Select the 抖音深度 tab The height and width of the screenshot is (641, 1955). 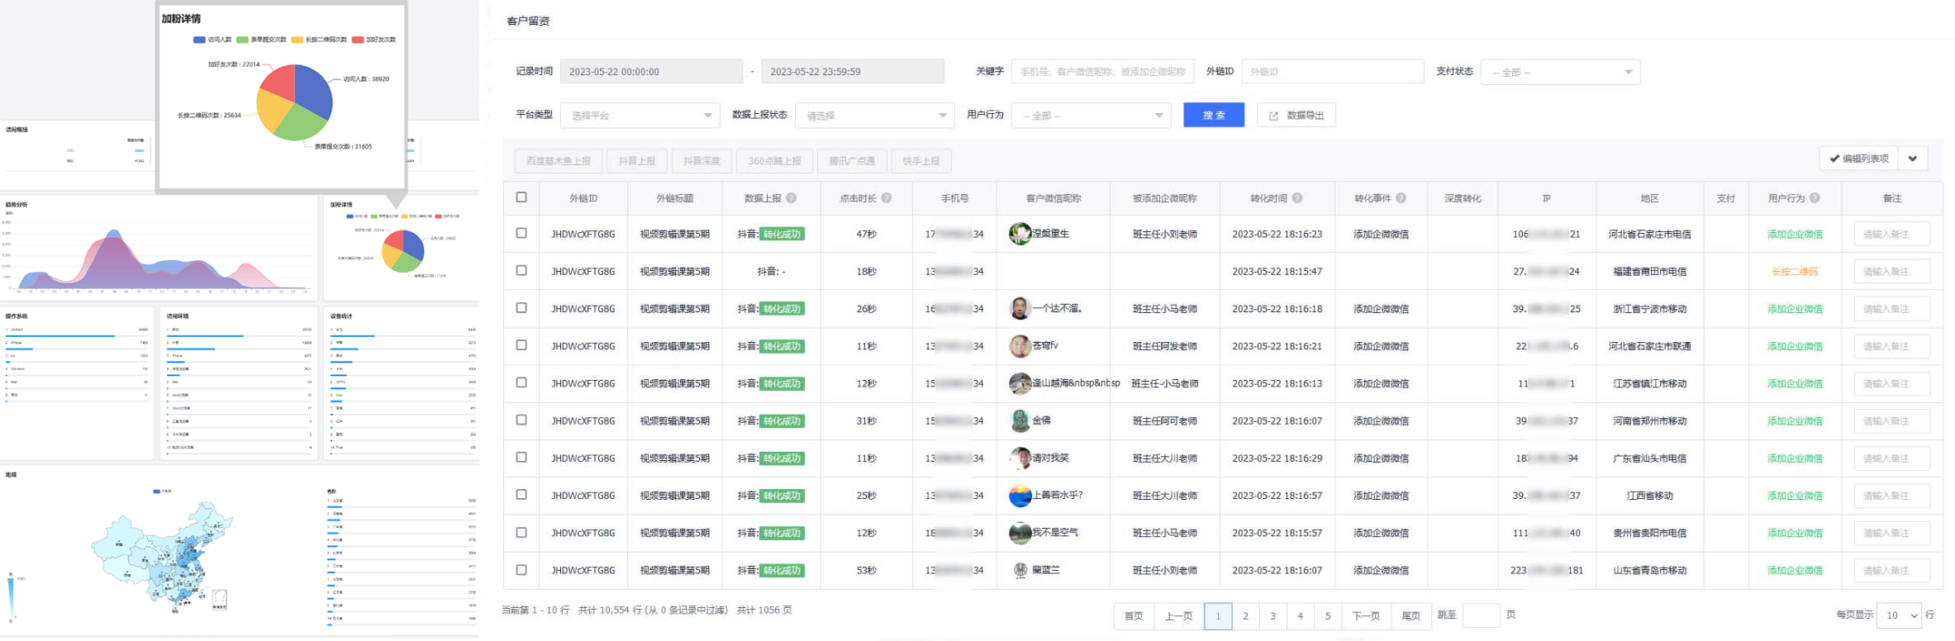[702, 161]
